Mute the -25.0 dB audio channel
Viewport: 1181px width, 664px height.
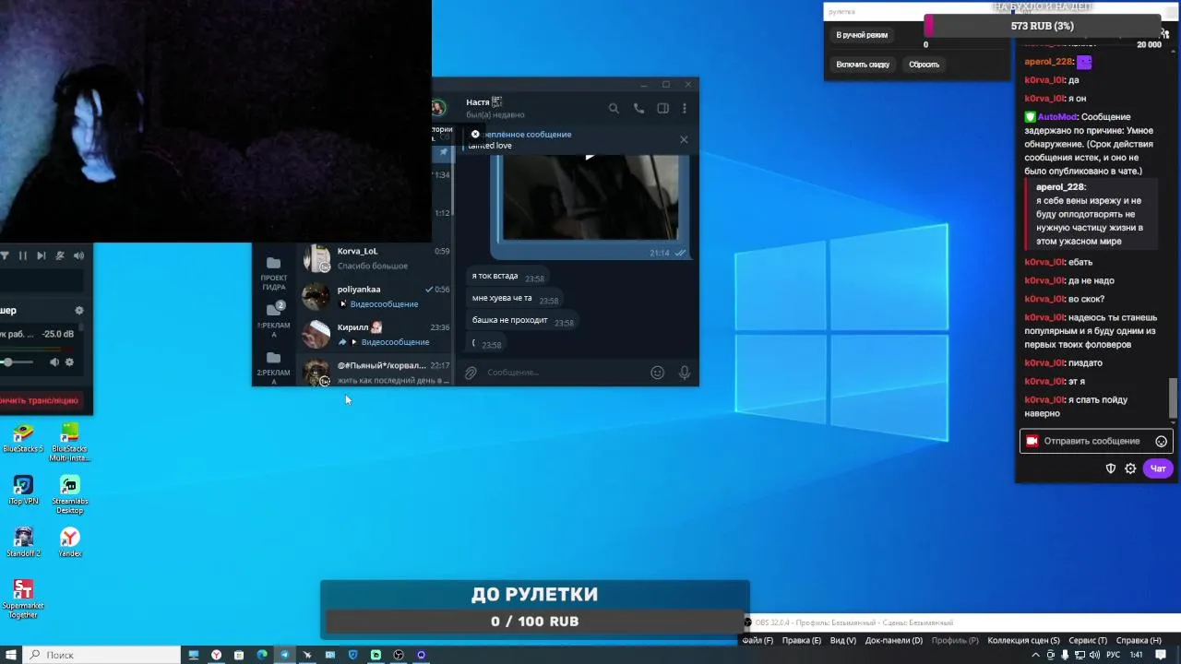[54, 362]
